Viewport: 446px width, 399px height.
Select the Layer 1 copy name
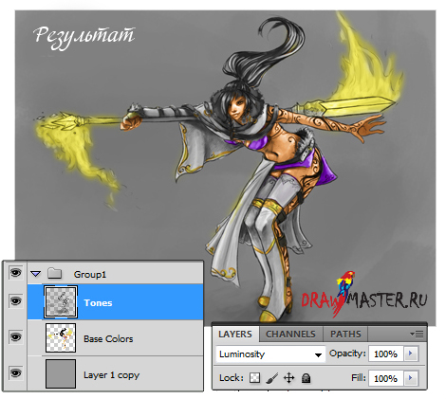click(111, 375)
